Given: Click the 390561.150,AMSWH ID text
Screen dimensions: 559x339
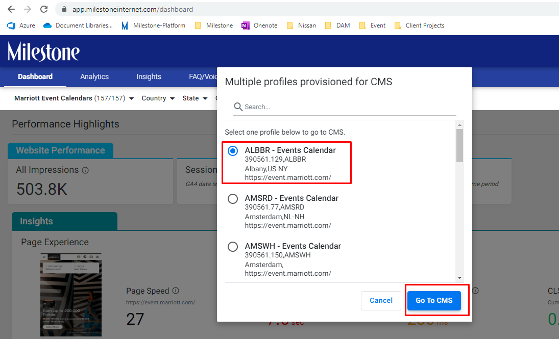Looking at the screenshot, I should click(x=278, y=255).
